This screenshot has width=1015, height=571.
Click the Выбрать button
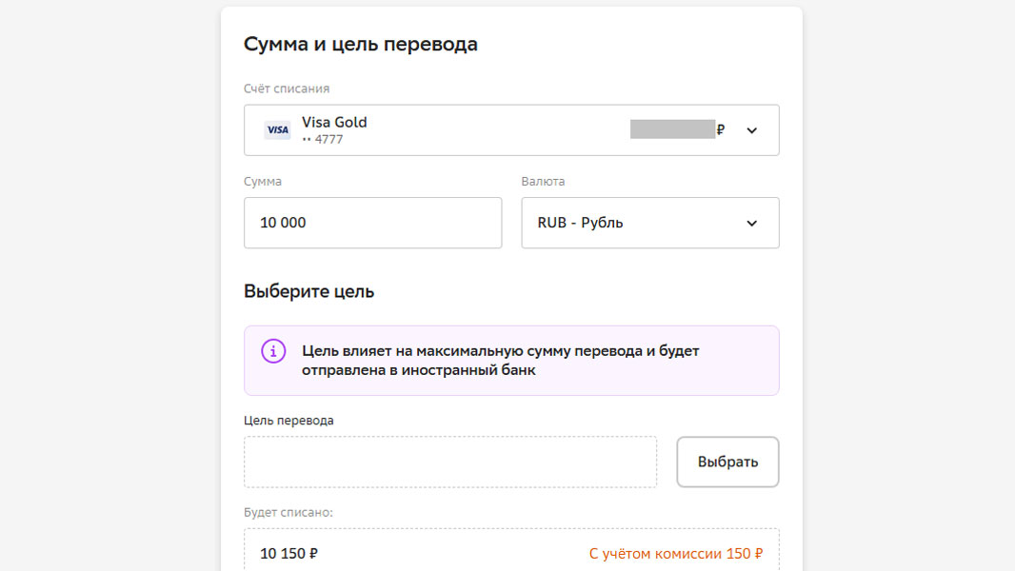727,462
